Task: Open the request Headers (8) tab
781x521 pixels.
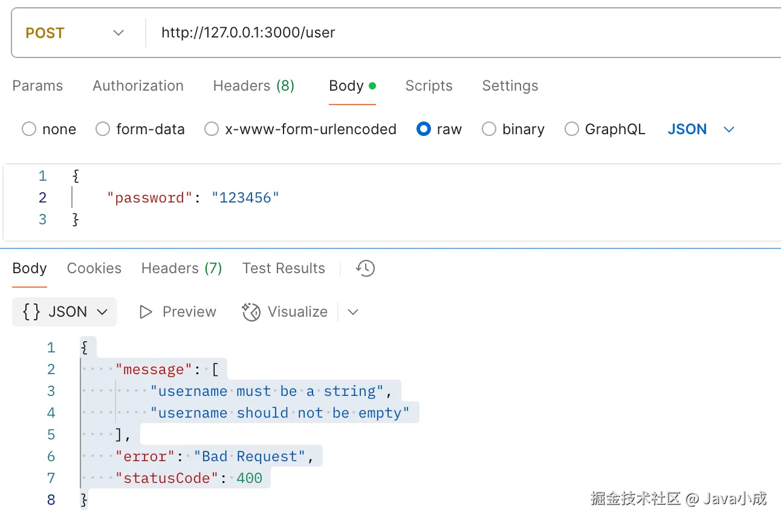Action: pos(253,86)
